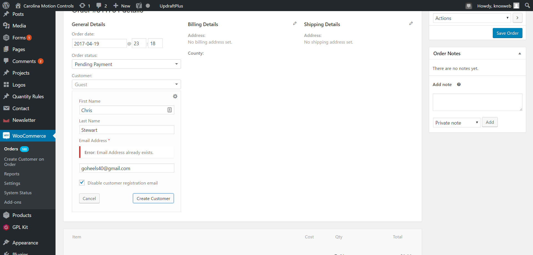Open the Yoast SEO toolbar icon
533x255 pixels.
pos(139,6)
